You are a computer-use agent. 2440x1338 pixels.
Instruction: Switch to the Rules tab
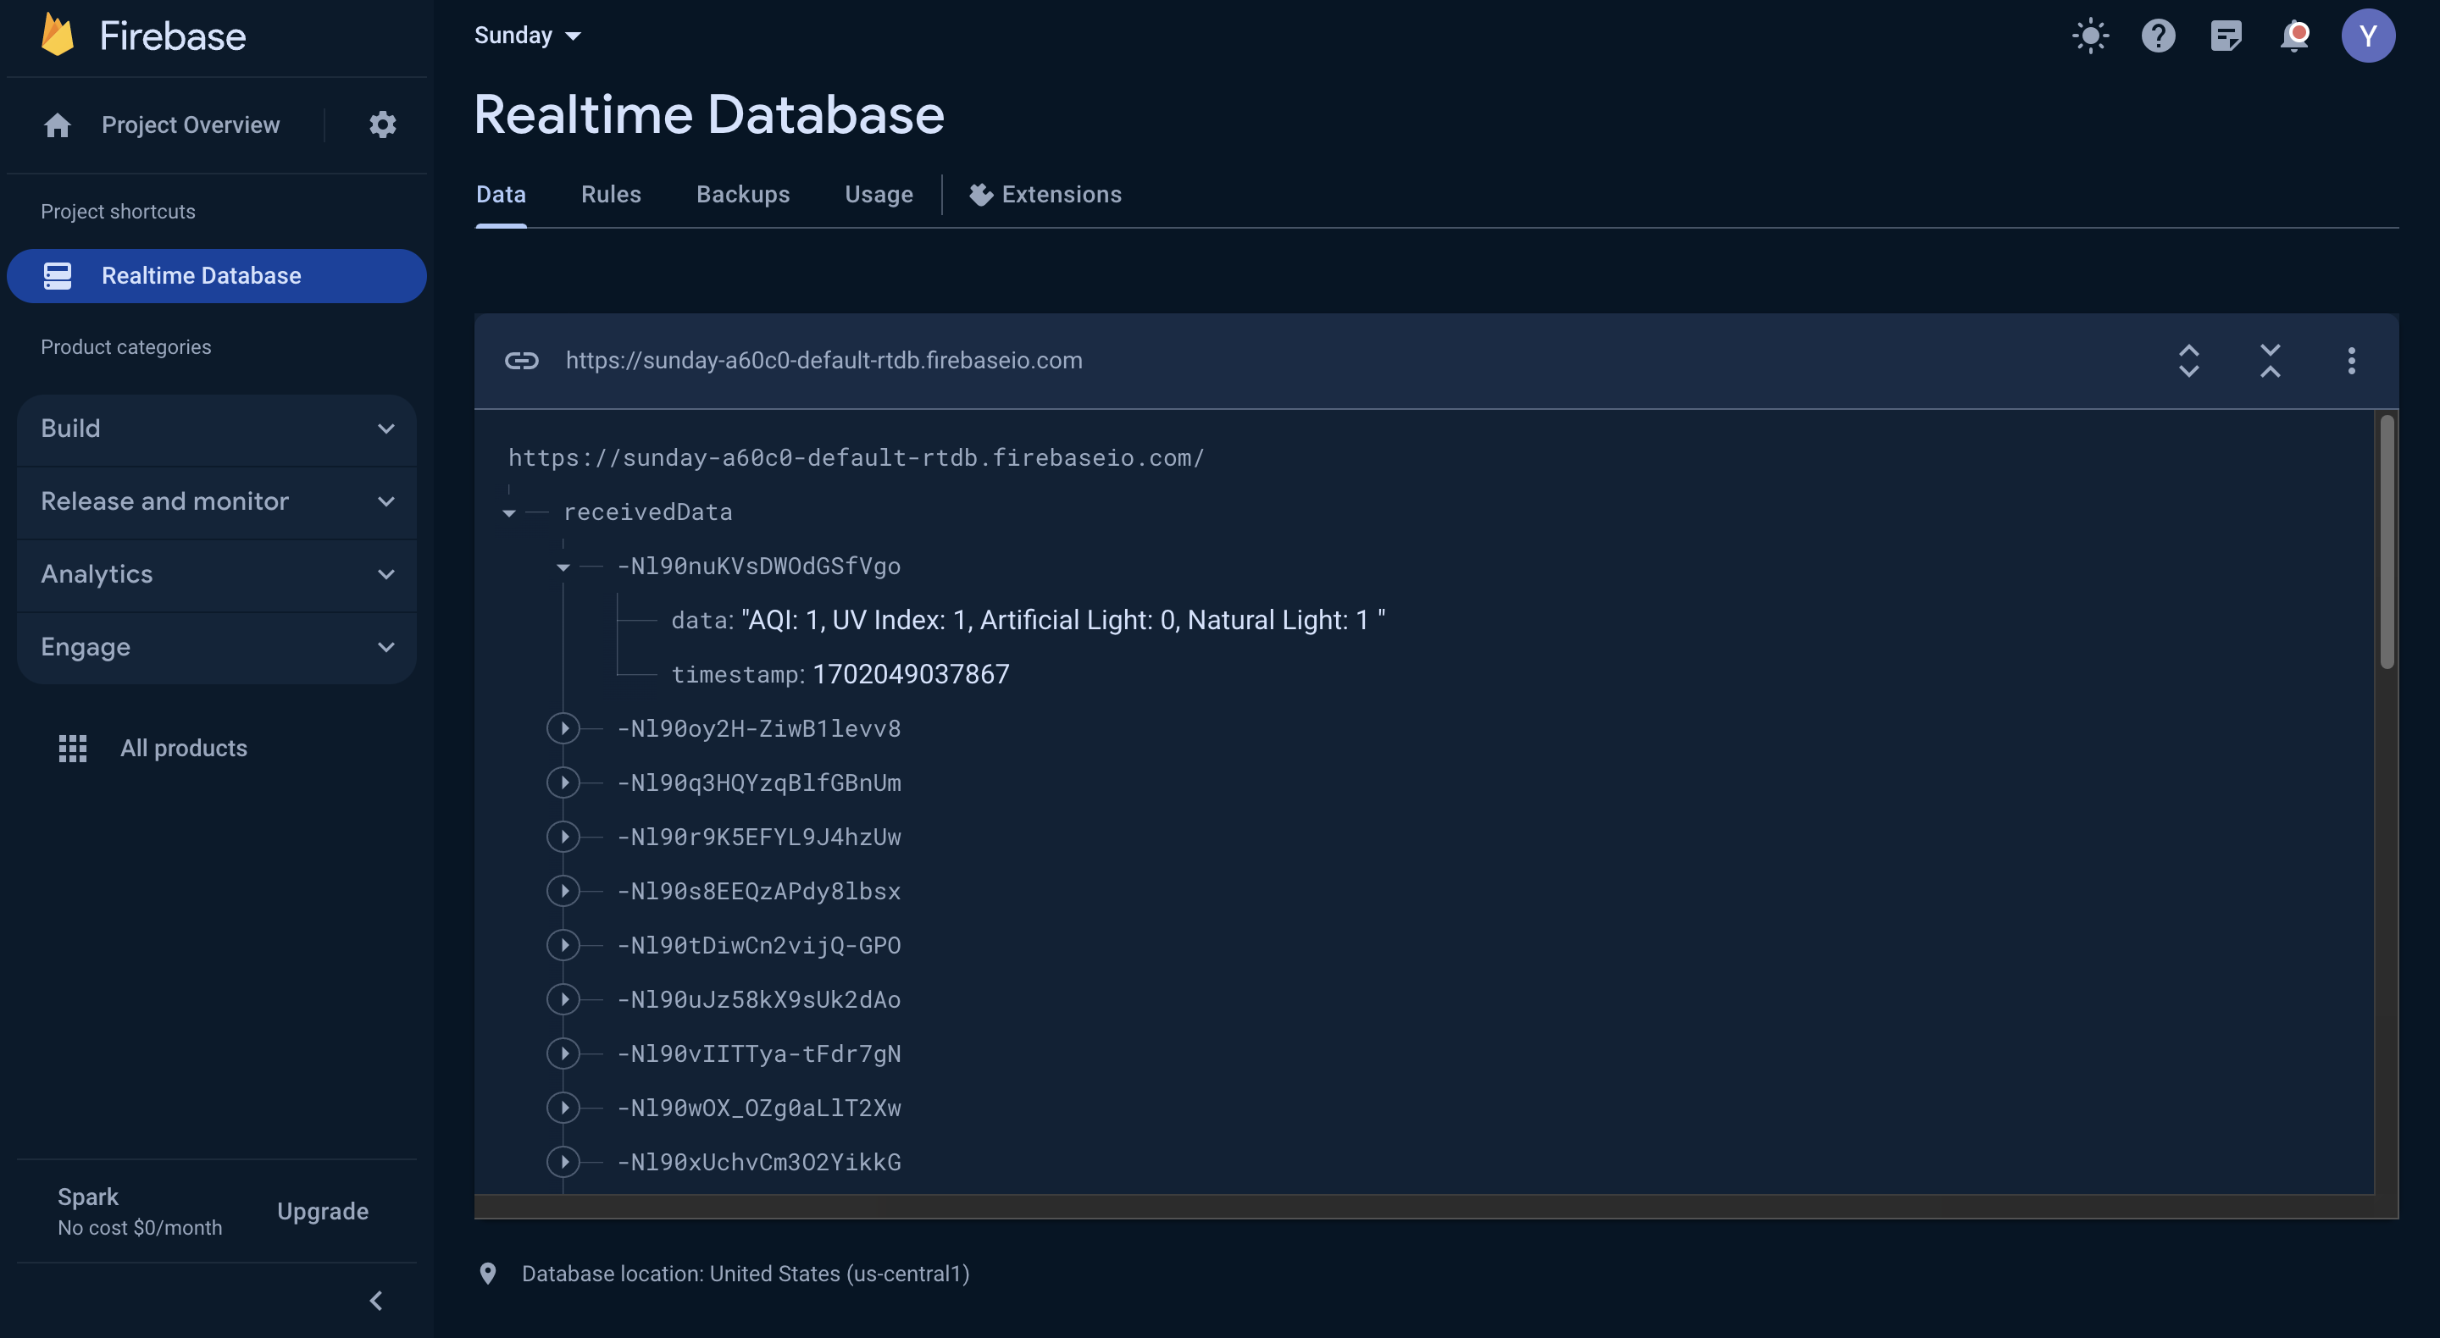[x=611, y=194]
